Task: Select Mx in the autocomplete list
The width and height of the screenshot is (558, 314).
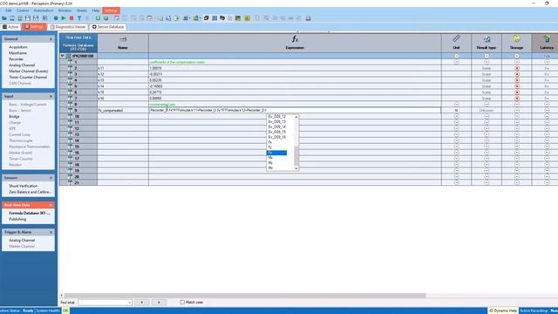Action: 270,158
